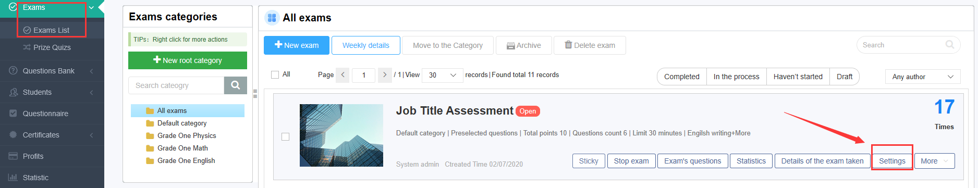Click the magnifier button beside Search category
Screen dimensions: 978x188
click(x=235, y=85)
